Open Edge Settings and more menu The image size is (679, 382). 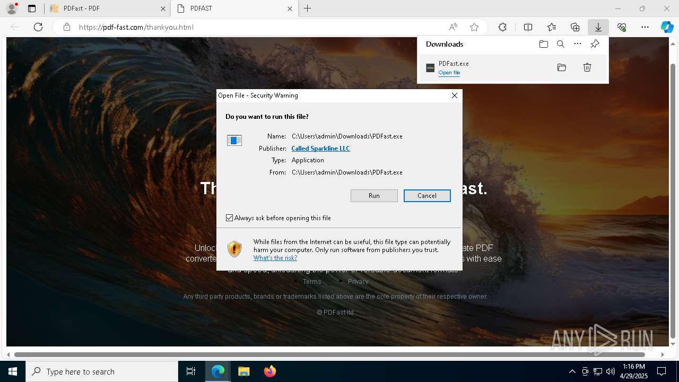[x=645, y=27]
